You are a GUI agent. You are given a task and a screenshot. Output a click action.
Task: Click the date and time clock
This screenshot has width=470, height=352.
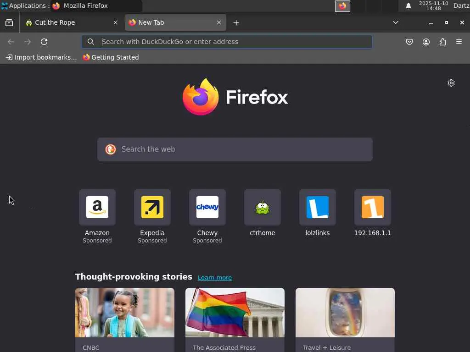[433, 5]
